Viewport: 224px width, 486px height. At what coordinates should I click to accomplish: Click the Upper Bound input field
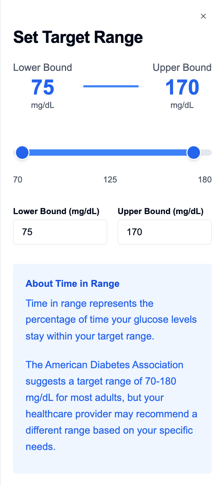(164, 232)
